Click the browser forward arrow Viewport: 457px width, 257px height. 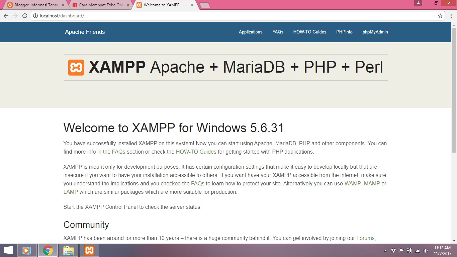(15, 16)
